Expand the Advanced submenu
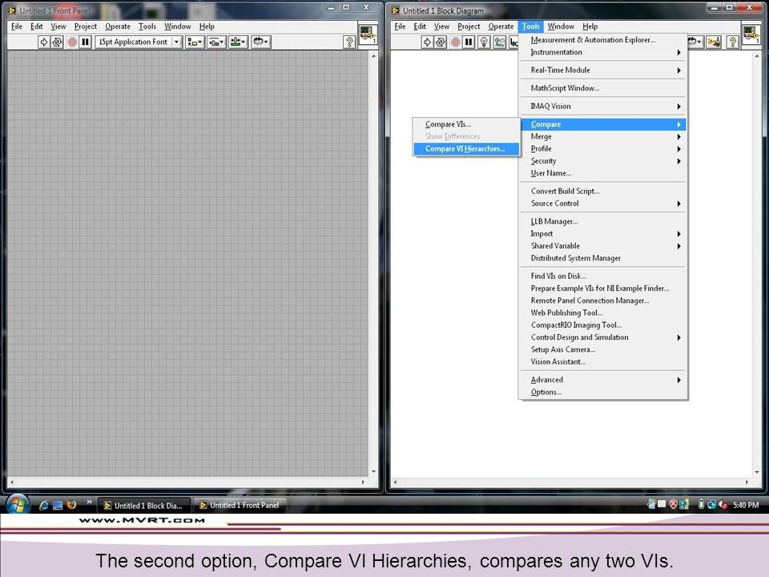 click(602, 380)
